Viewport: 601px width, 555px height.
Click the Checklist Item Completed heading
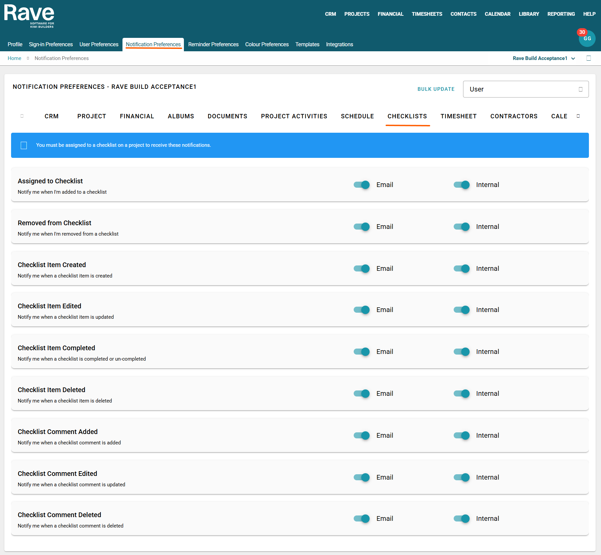[x=56, y=348]
